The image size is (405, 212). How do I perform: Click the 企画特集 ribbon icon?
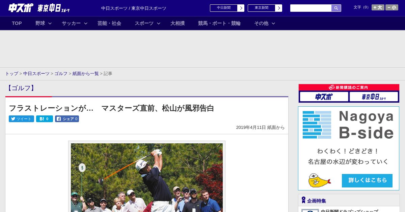click(303, 200)
